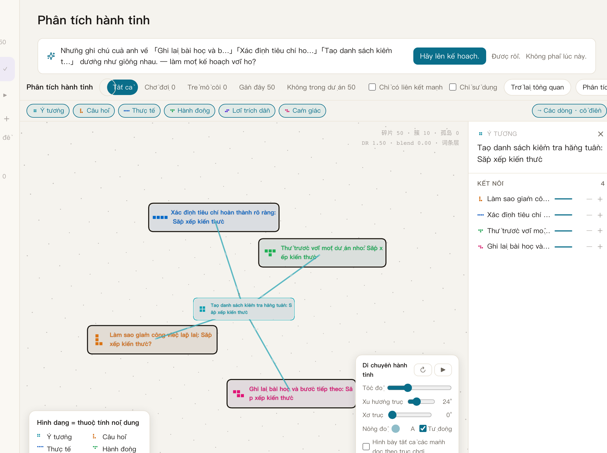Play the planet motion animation
Viewport: 607px width, 453px height.
pos(443,370)
